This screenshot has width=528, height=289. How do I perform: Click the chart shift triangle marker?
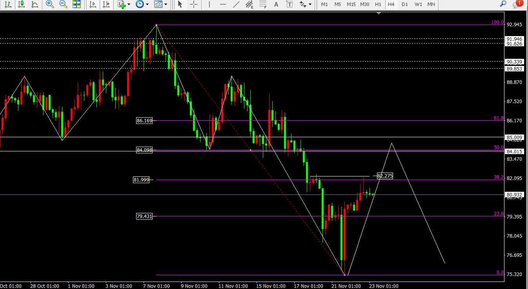click(x=379, y=13)
